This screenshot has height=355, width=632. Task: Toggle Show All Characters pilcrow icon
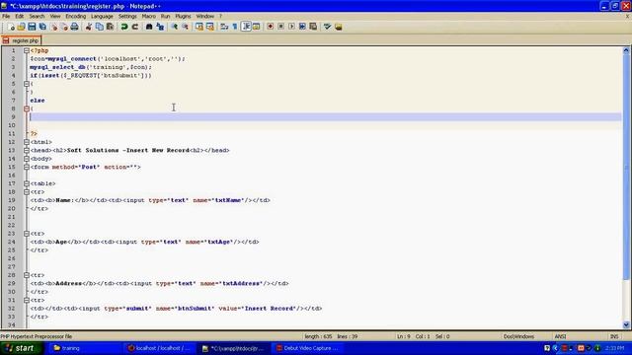pos(235,27)
